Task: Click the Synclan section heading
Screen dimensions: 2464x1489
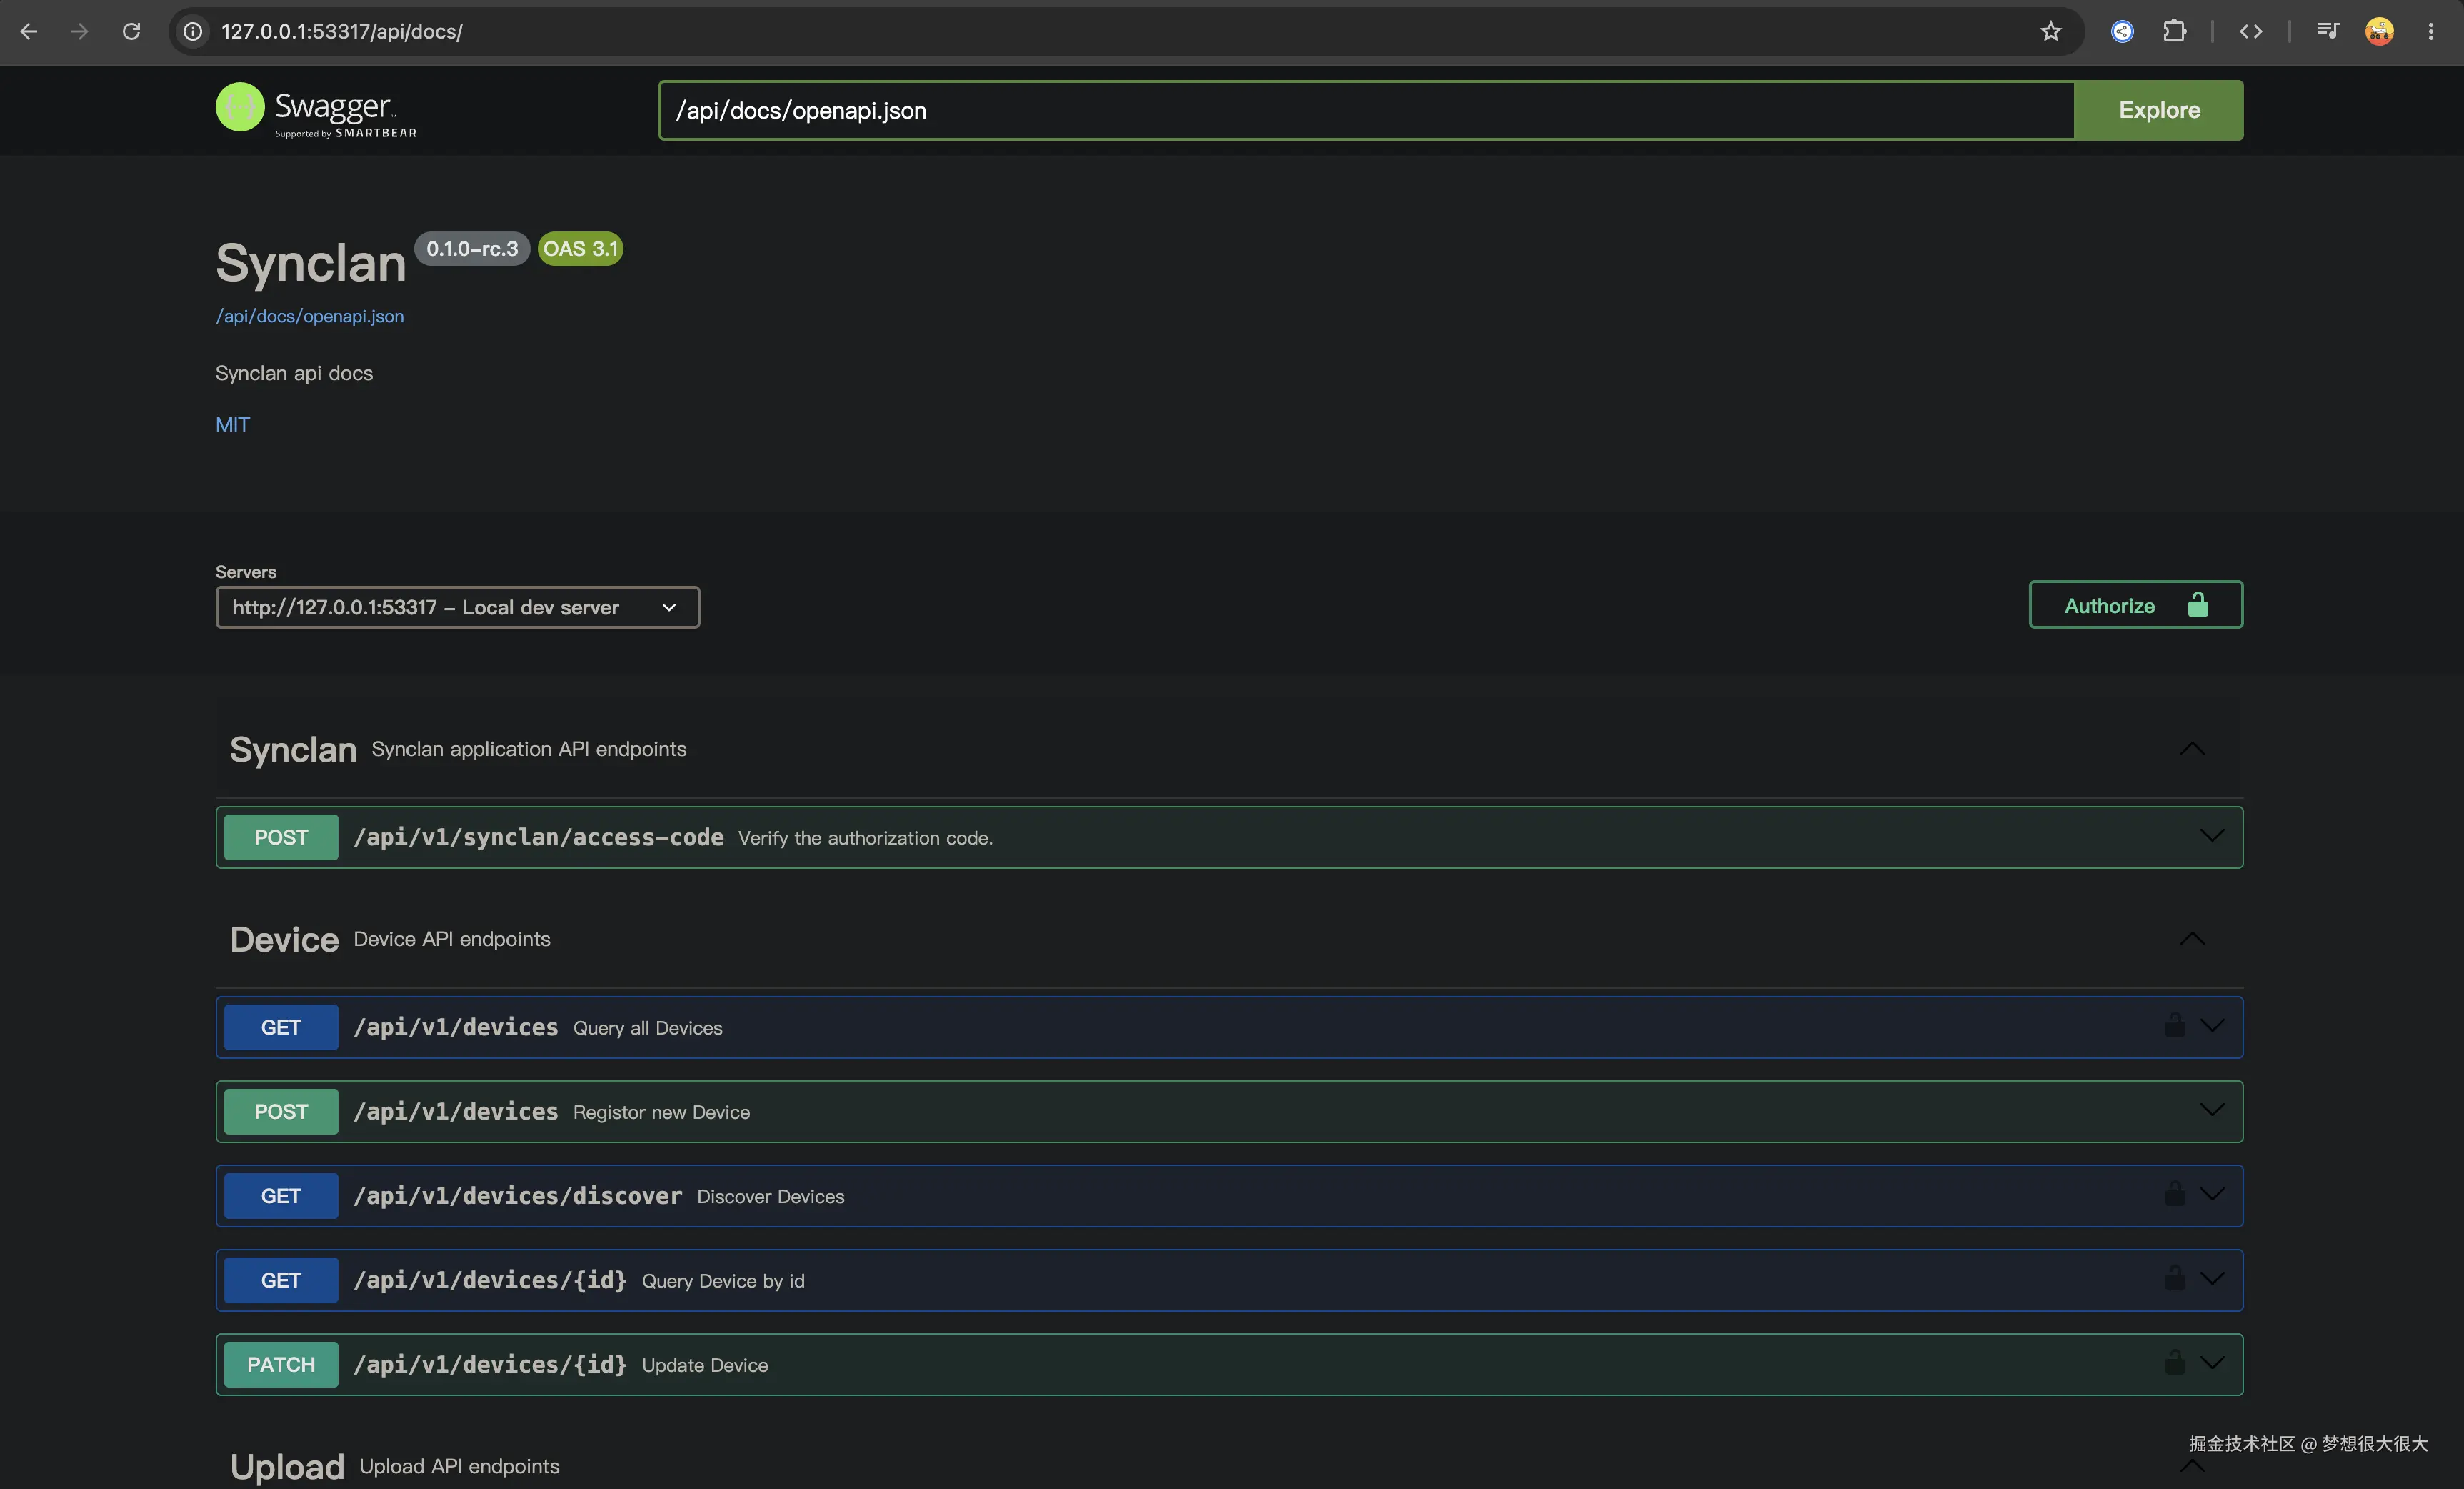Action: point(293,750)
